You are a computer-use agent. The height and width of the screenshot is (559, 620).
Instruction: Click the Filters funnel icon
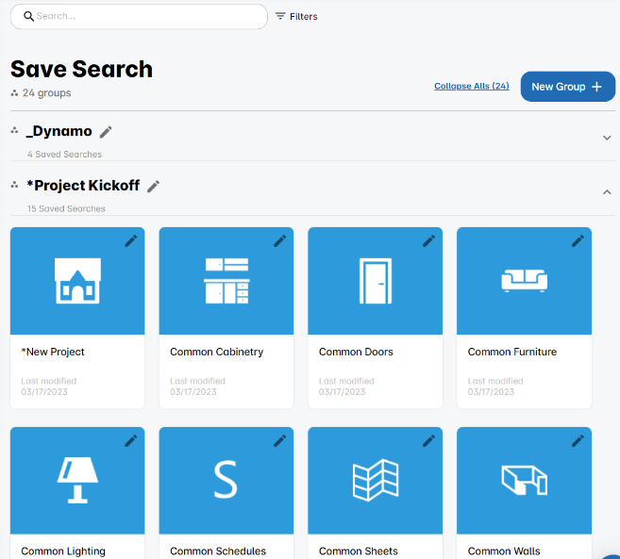click(x=280, y=16)
